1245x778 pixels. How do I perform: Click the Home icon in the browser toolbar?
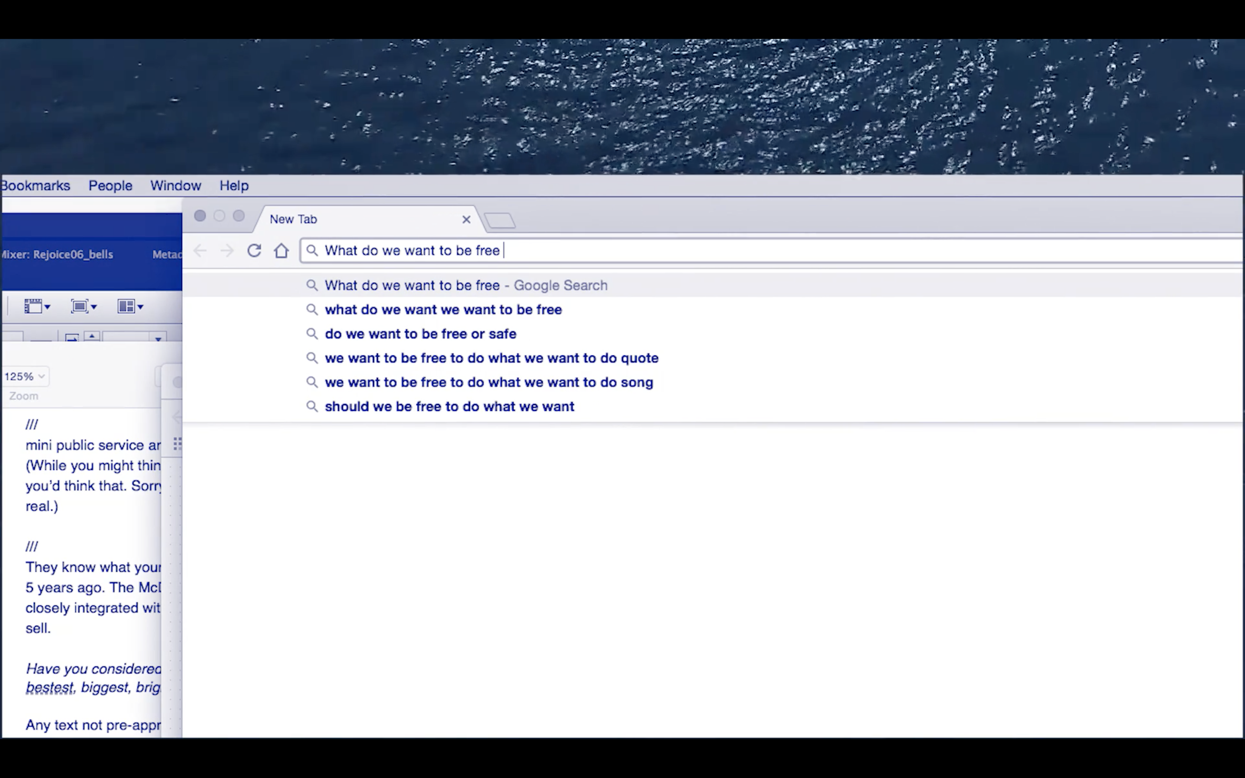281,250
